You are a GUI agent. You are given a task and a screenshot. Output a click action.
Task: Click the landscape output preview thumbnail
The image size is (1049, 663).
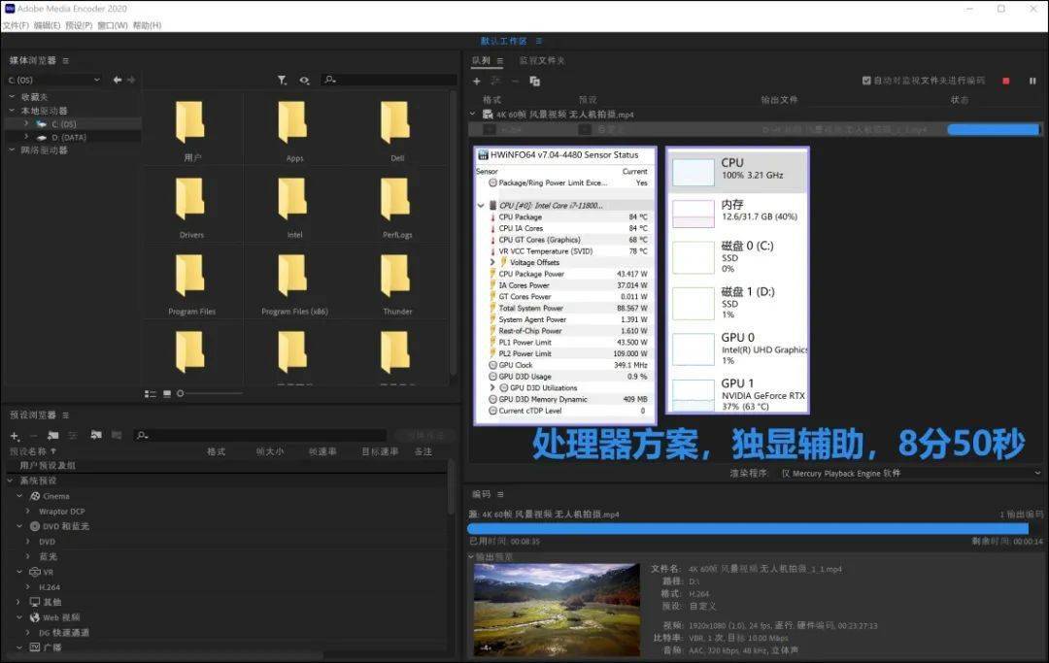coord(557,609)
